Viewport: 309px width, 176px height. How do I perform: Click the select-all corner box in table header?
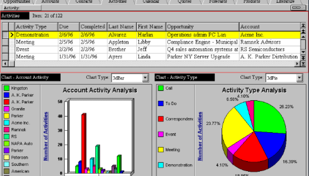(5, 26)
